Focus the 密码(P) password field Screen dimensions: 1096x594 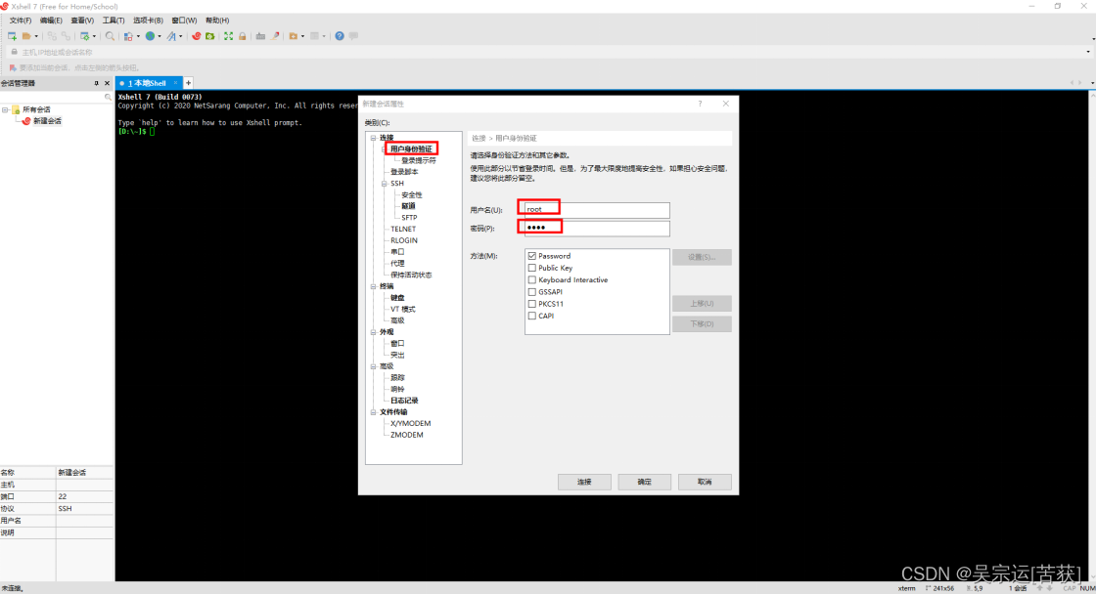pos(597,229)
